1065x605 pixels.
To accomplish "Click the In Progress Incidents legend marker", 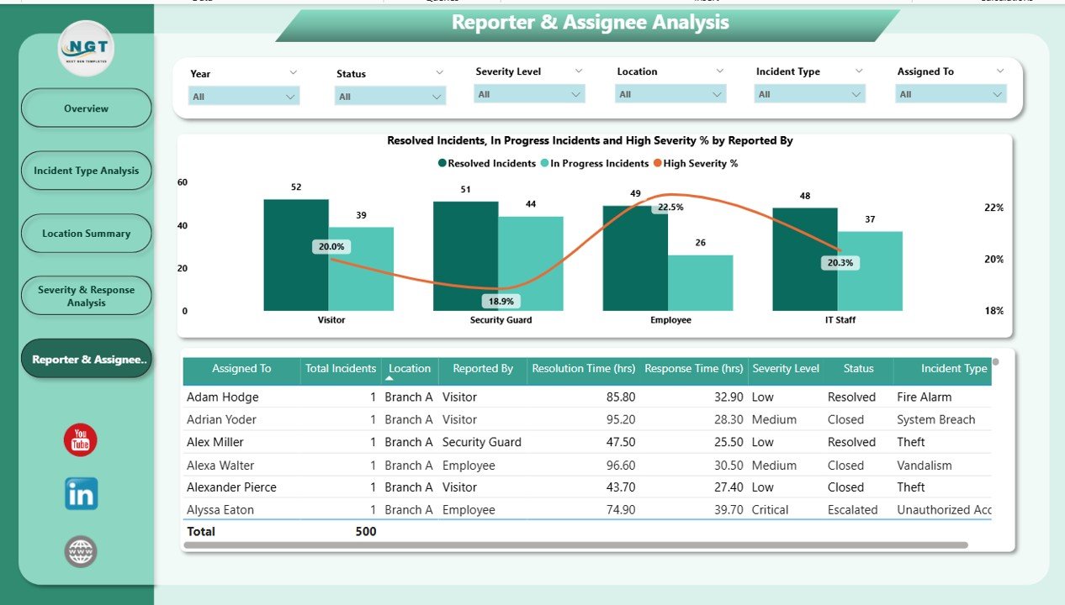I will pyautogui.click(x=545, y=164).
